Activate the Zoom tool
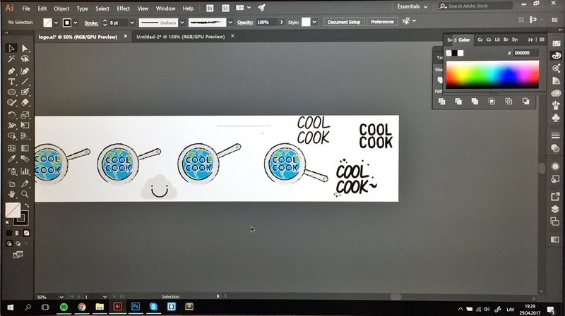This screenshot has height=316, width=565. point(25,193)
